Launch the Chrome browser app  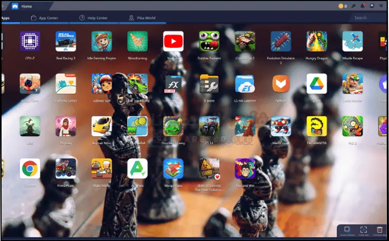tap(30, 168)
